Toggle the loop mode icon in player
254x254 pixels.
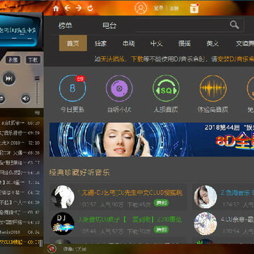[x=2, y=98]
